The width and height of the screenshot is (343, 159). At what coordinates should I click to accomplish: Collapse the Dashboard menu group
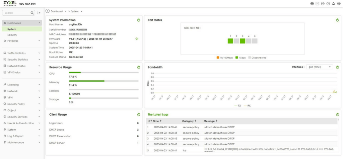coord(22,23)
